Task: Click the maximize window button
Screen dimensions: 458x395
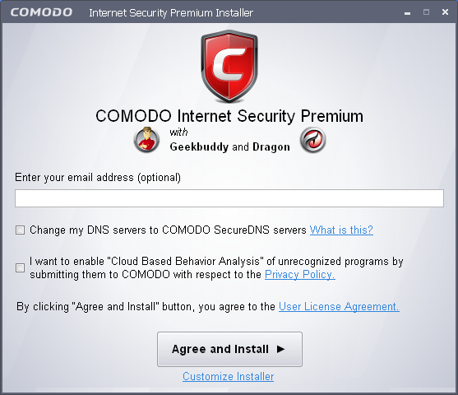Action: click(x=426, y=12)
